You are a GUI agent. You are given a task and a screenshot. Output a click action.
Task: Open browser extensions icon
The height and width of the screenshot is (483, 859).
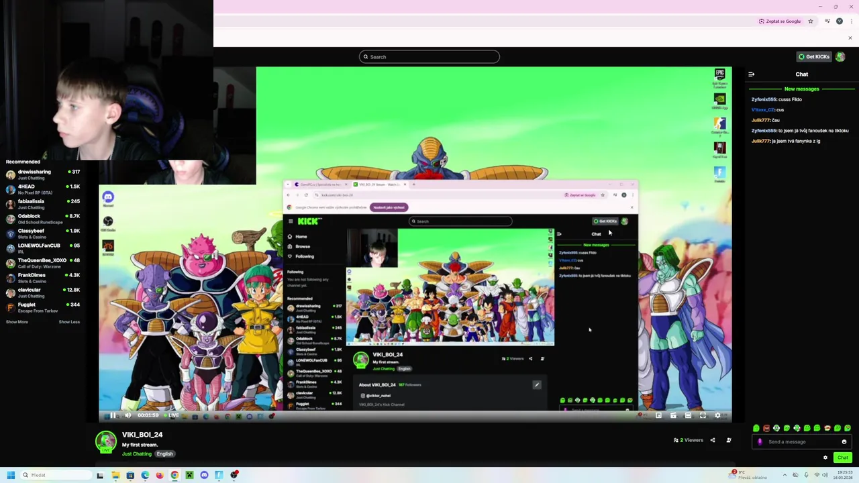[x=827, y=21]
